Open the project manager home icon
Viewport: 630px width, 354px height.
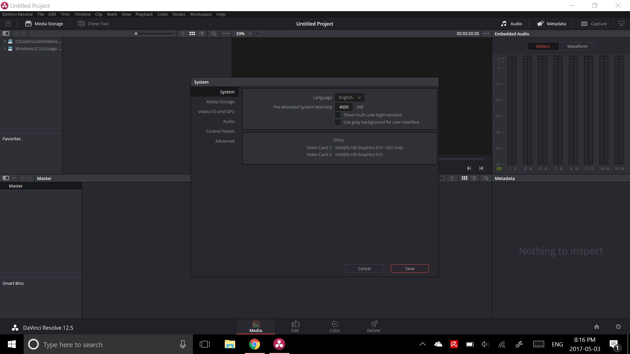point(597,327)
